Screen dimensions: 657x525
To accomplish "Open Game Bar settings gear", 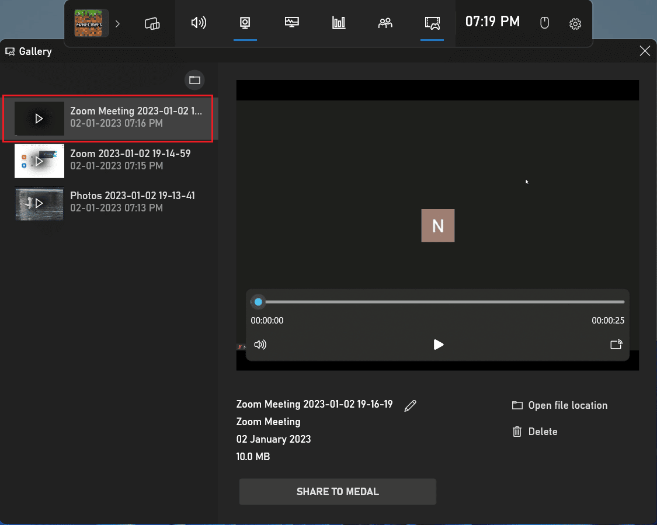I will click(x=575, y=23).
